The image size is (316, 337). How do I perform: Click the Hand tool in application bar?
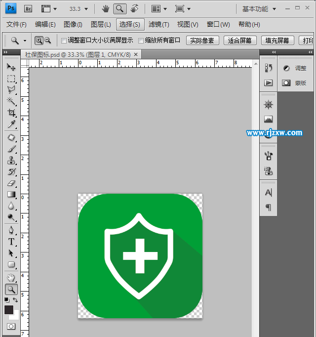106,9
